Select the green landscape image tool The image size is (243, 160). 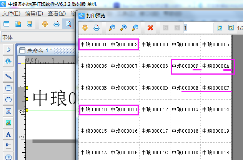[x=8, y=123]
